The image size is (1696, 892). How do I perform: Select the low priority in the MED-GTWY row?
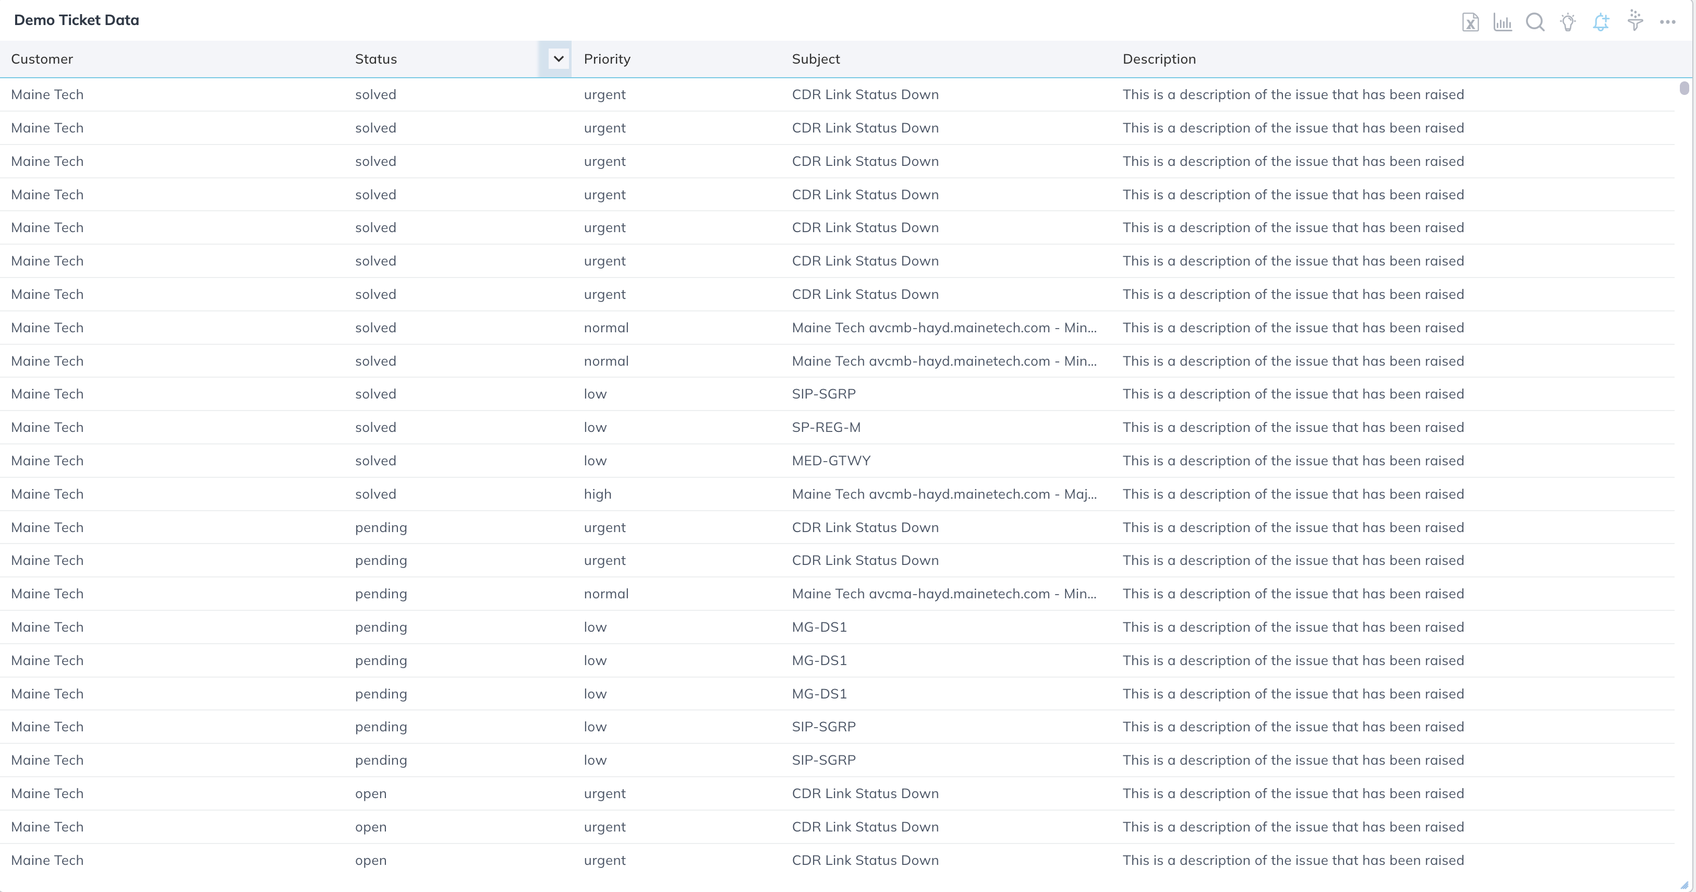(x=595, y=461)
